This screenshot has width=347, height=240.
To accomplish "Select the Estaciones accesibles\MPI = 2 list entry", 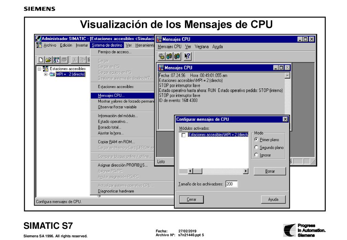I will click(x=218, y=135).
